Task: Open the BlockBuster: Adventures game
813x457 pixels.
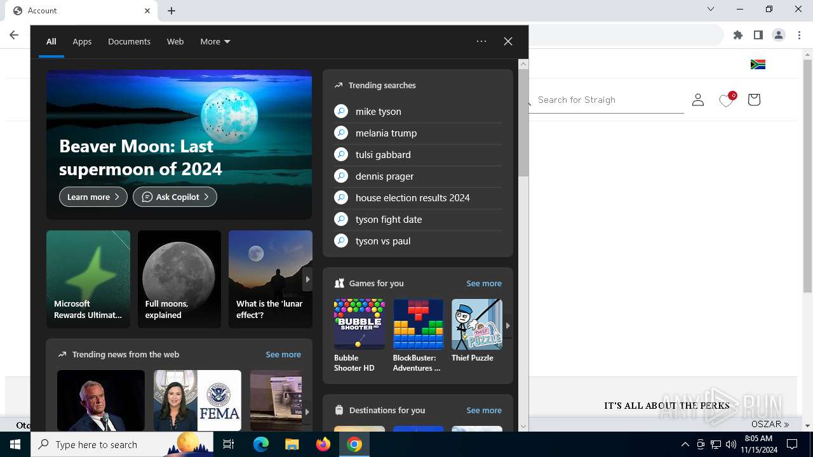Action: [x=418, y=336]
